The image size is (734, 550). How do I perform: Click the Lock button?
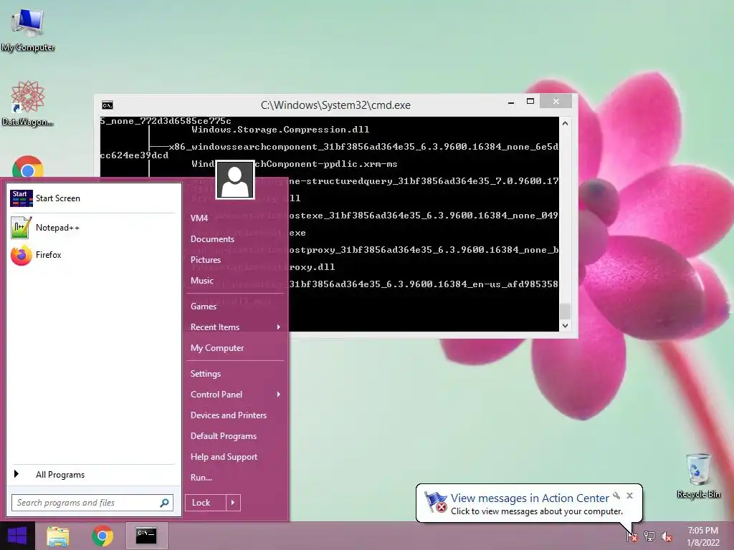coord(206,503)
